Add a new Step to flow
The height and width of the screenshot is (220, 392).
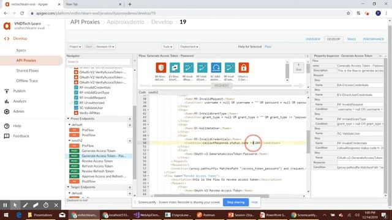[x=298, y=67]
